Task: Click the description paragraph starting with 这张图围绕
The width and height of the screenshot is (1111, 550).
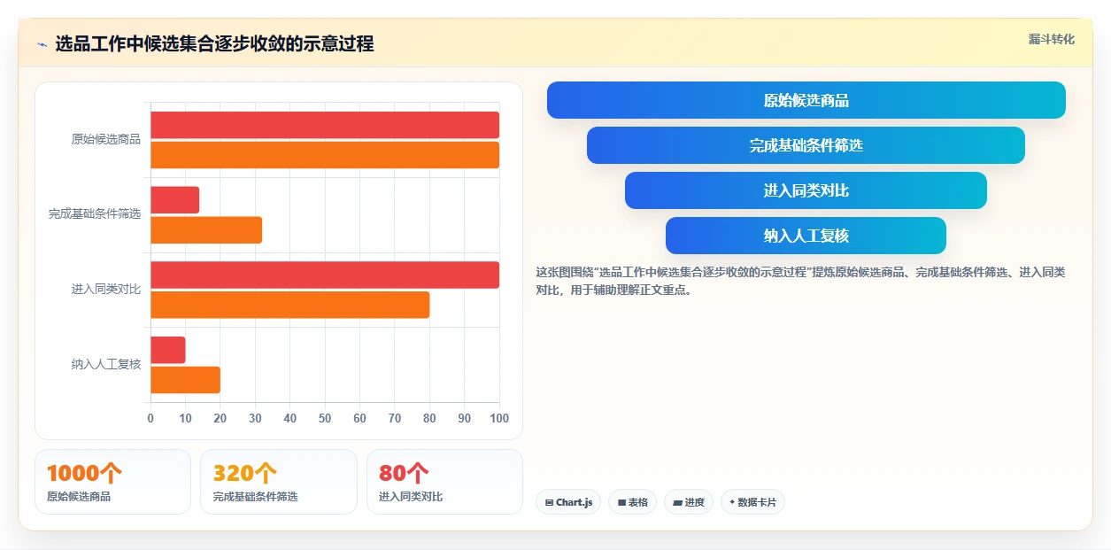Action: 800,281
